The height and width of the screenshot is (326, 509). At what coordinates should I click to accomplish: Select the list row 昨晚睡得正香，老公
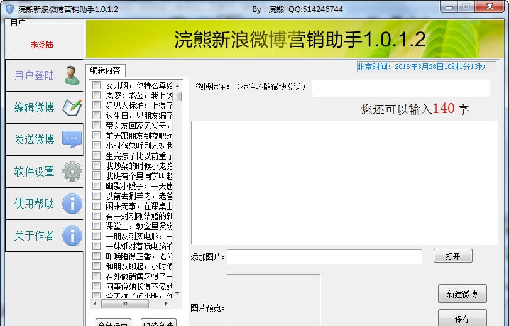[139, 256]
